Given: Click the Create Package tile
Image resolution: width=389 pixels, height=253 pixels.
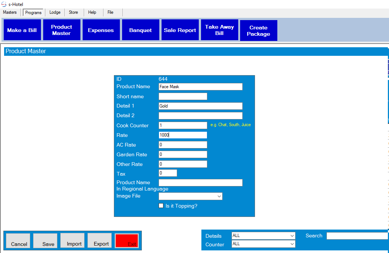Looking at the screenshot, I should [x=258, y=31].
